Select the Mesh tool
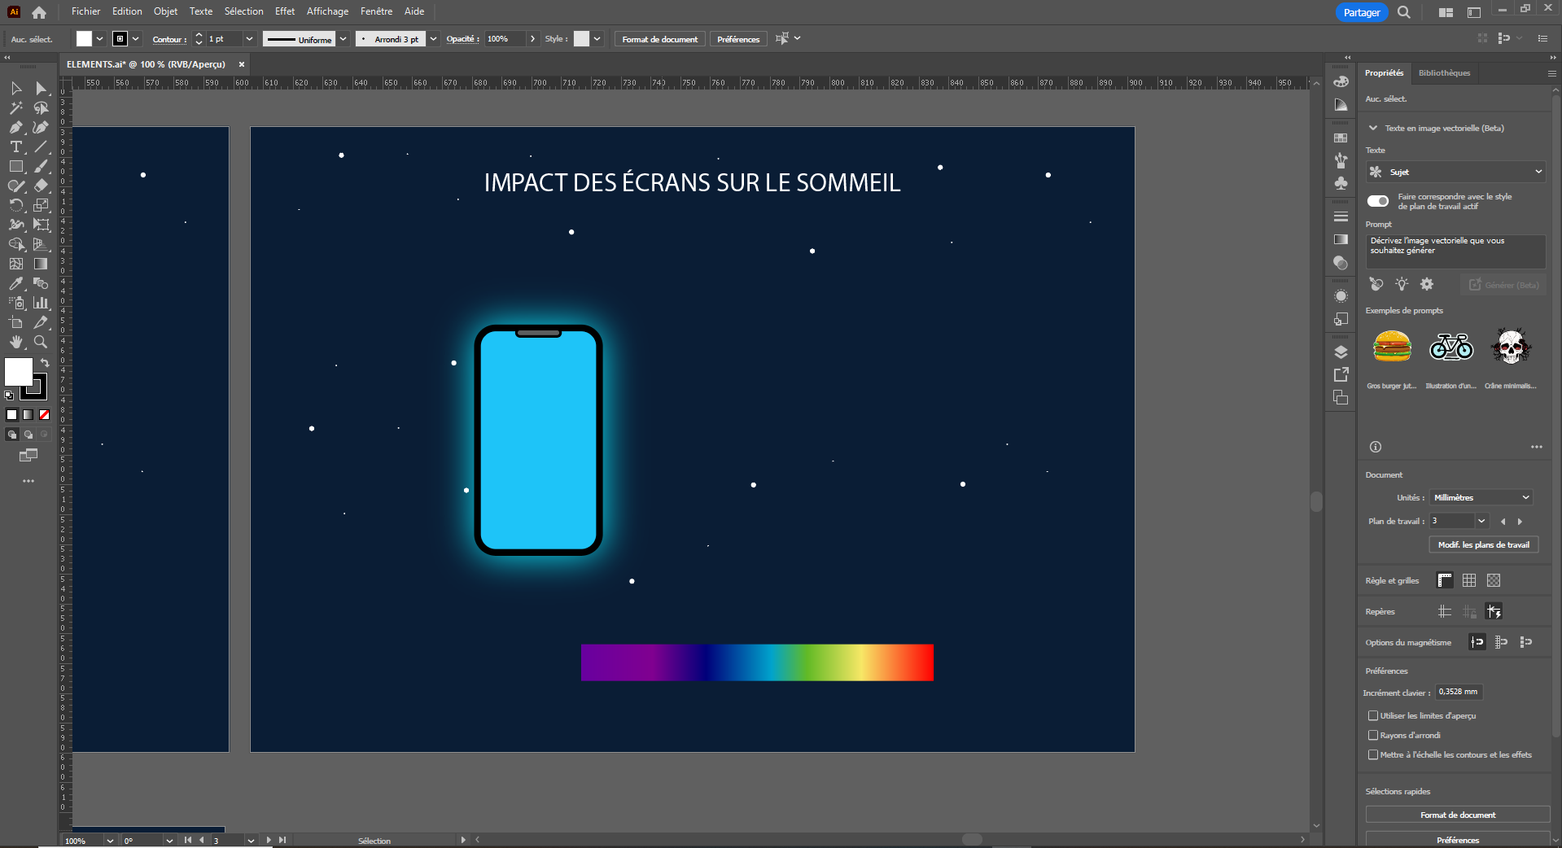This screenshot has width=1562, height=848. click(x=16, y=264)
